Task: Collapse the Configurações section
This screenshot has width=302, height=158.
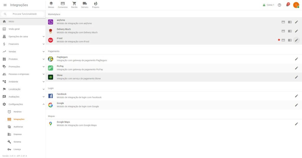Action: [x=23, y=104]
